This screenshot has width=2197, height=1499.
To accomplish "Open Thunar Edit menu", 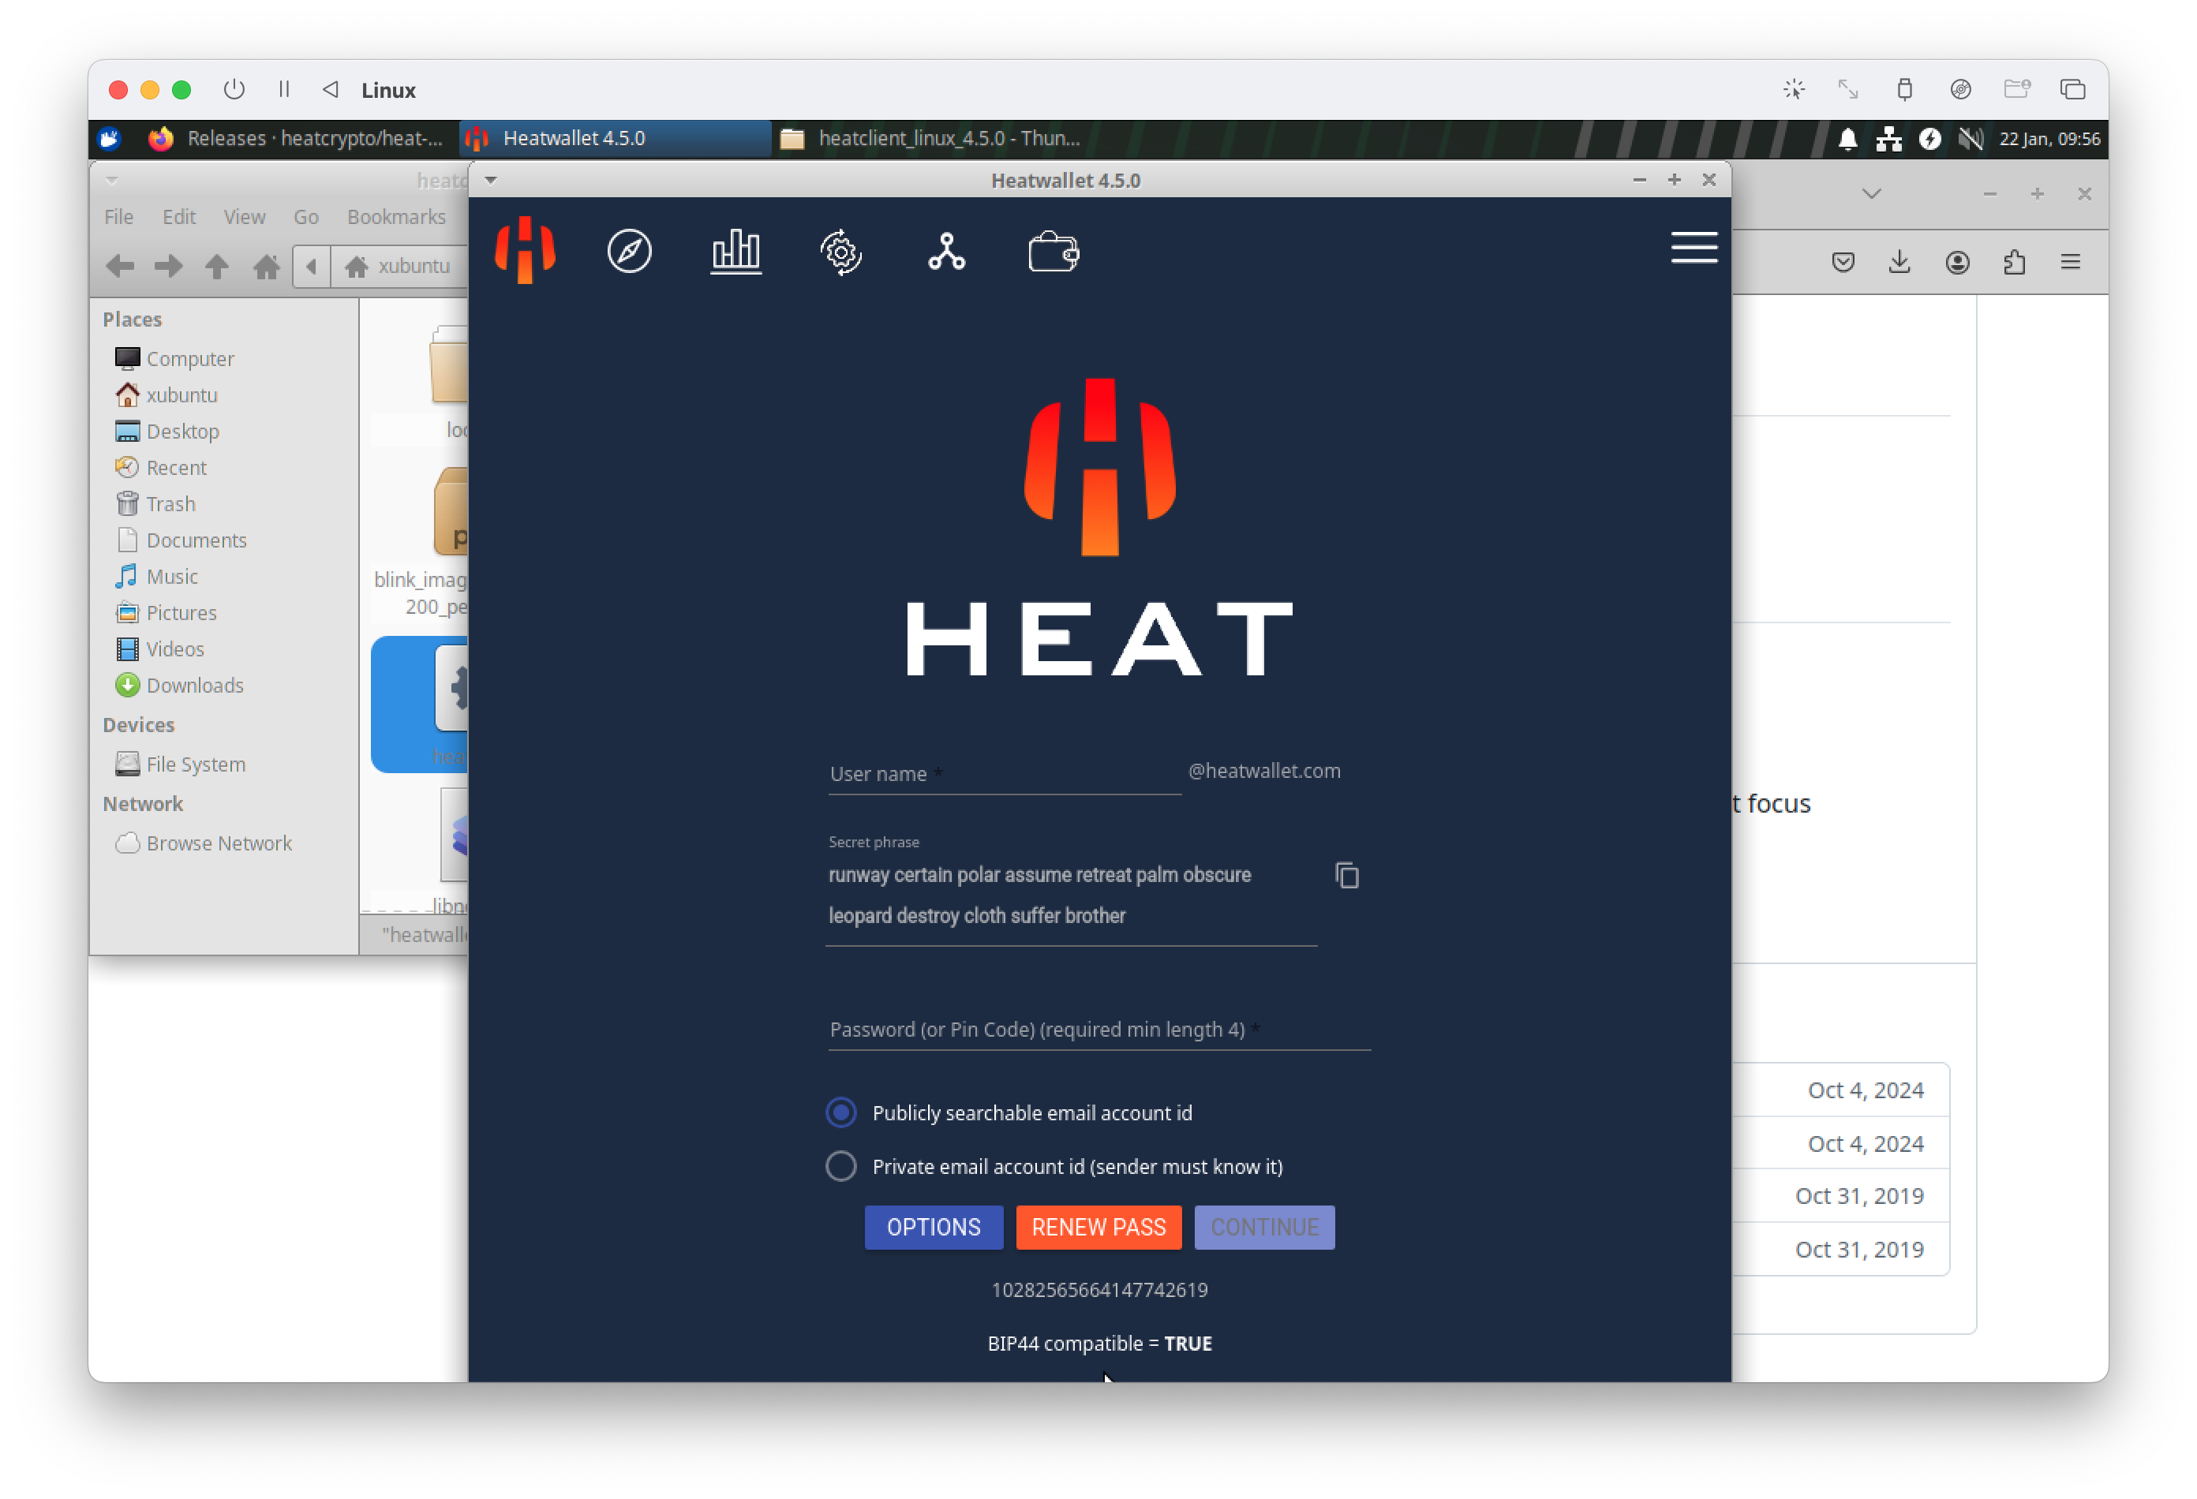I will pos(178,216).
